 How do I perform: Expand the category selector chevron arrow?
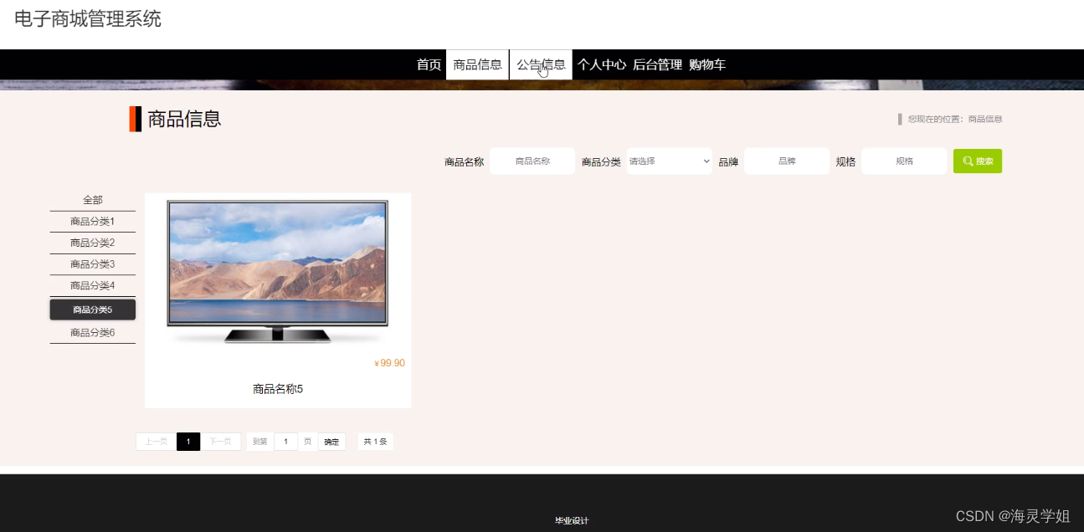coord(706,161)
